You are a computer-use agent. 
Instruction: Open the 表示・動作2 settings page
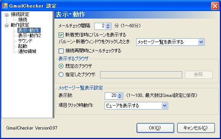(29, 36)
